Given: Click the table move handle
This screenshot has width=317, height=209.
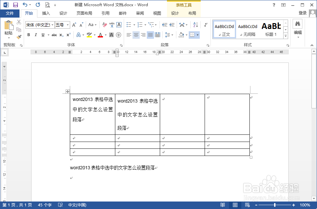Looking at the screenshot, I should coord(68,91).
